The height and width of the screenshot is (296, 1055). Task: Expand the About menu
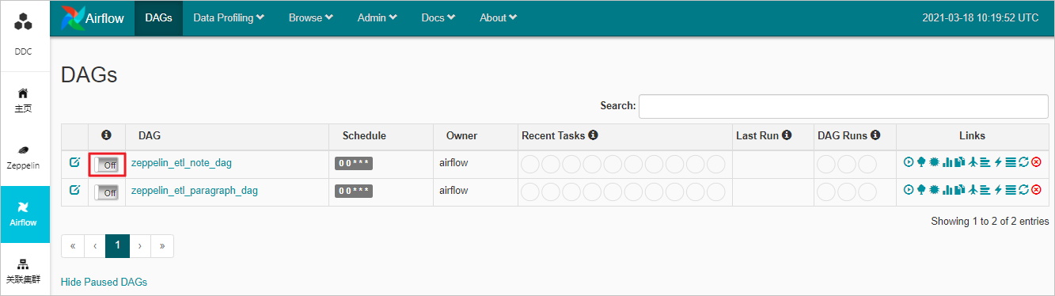[x=499, y=17]
